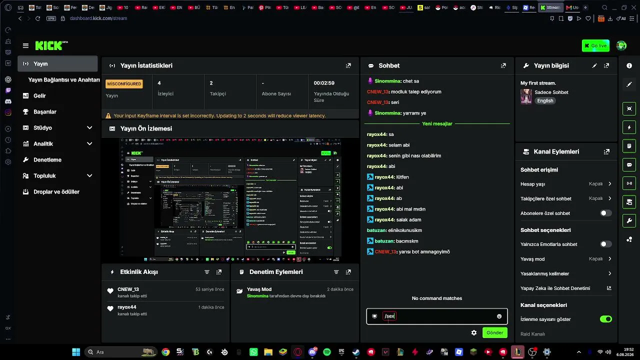Open Steam from the taskbar
640x360 pixels.
point(356,352)
